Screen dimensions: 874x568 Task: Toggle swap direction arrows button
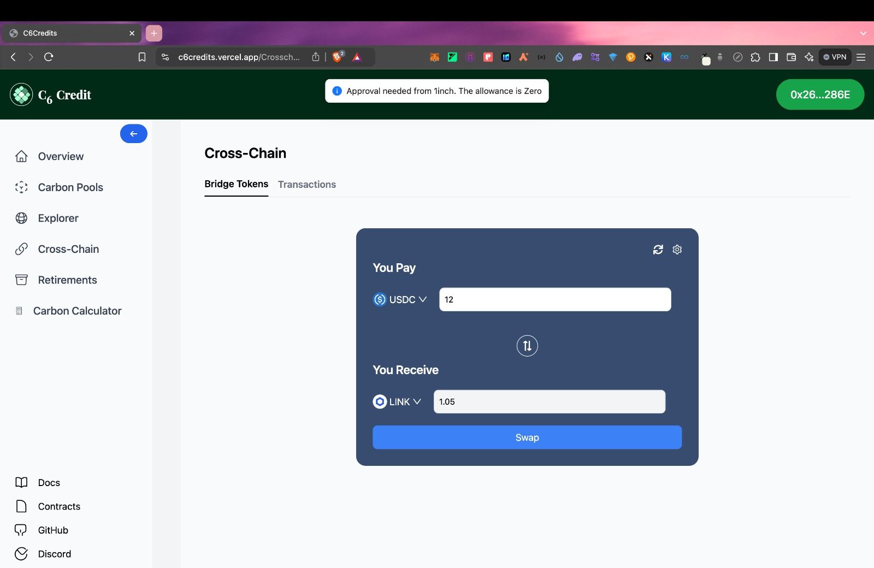[x=527, y=346]
